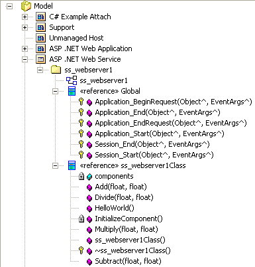Click key icon beside ~ss_webserver1Class()
This screenshot has width=255, height=267.
click(x=81, y=250)
